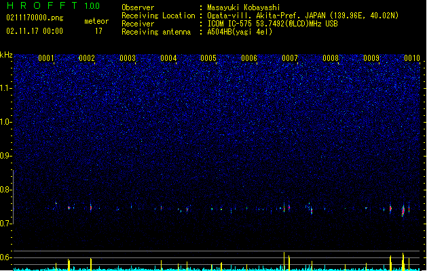
Task: Click time marker 0009
Action: coord(371,58)
